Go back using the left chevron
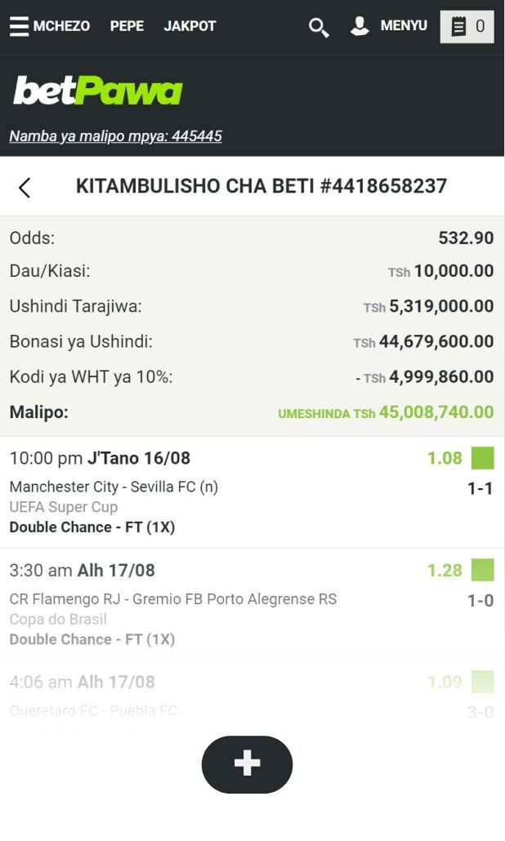 click(25, 187)
